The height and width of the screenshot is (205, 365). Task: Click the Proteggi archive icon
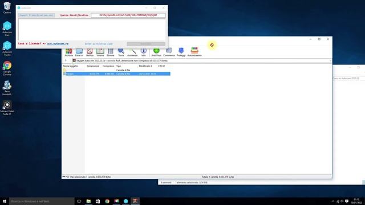pyautogui.click(x=181, y=52)
